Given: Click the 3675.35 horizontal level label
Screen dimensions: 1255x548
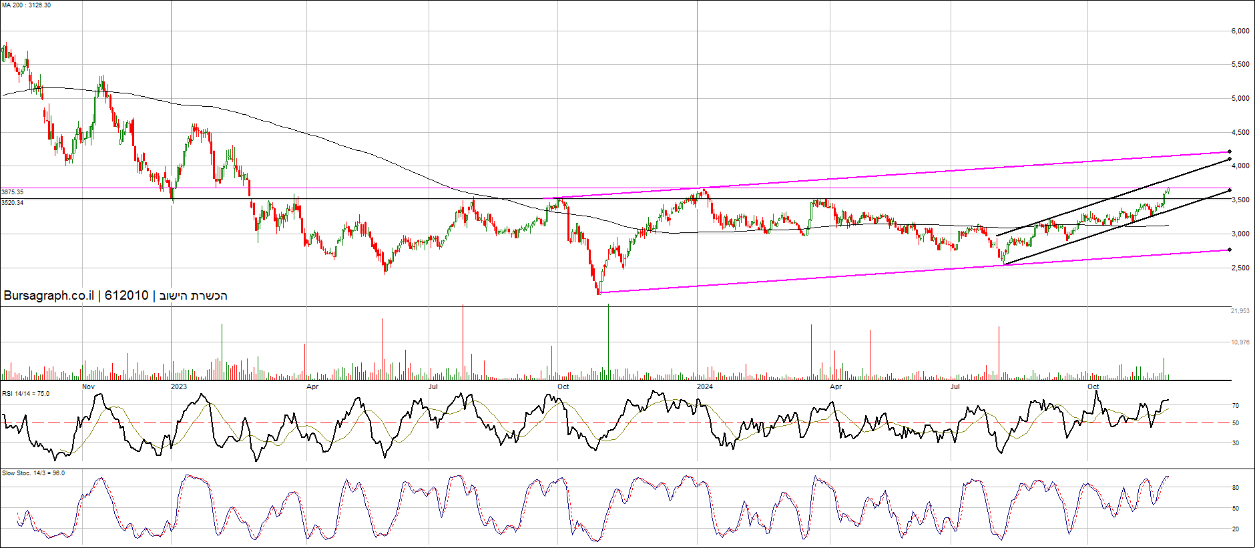Looking at the screenshot, I should 13,192.
